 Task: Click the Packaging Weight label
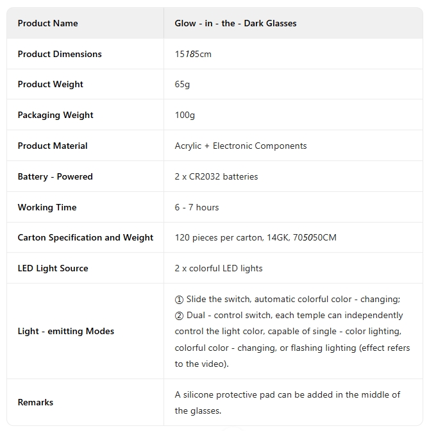(56, 115)
